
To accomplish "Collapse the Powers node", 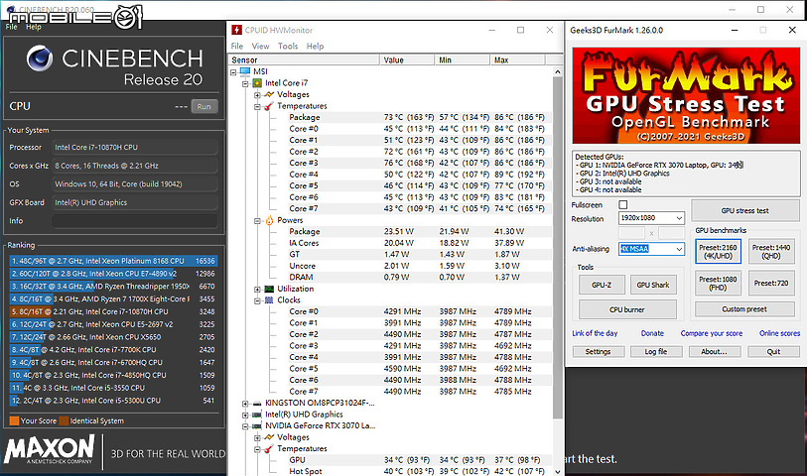I will [x=257, y=220].
